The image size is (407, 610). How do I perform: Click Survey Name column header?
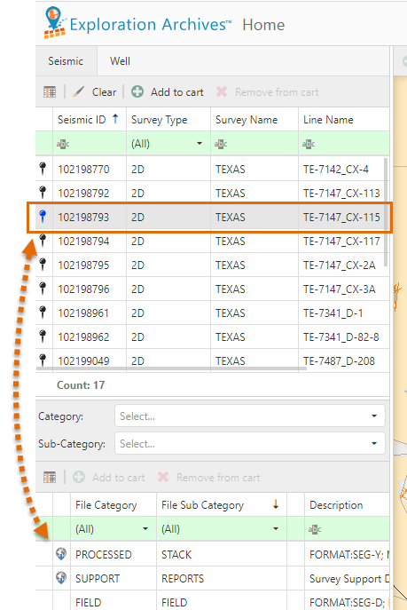click(254, 120)
